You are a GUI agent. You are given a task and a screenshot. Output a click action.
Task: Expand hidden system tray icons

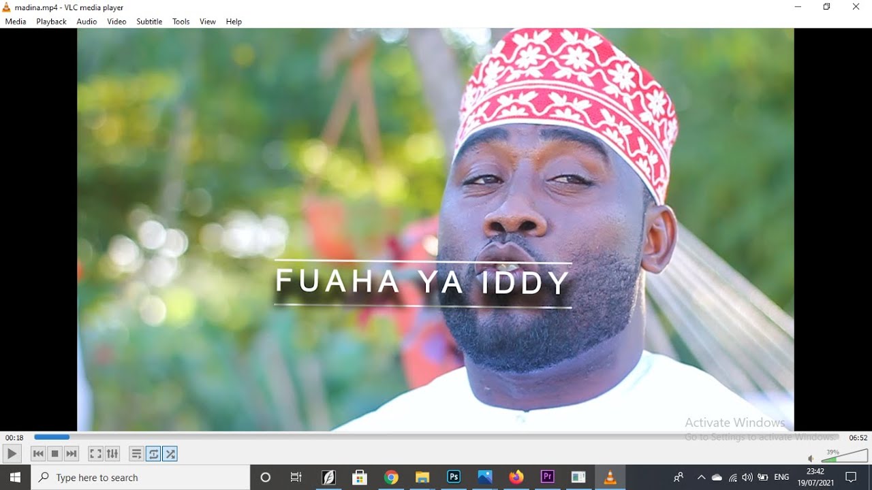(x=701, y=477)
